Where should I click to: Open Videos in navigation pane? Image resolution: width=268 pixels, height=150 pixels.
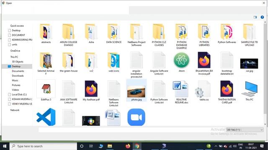pyautogui.click(x=15, y=90)
